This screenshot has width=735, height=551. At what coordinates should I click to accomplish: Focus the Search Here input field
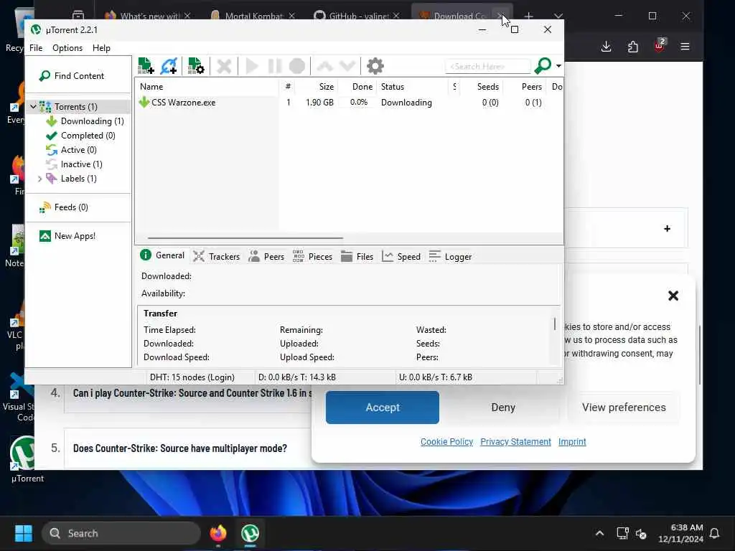pyautogui.click(x=487, y=67)
